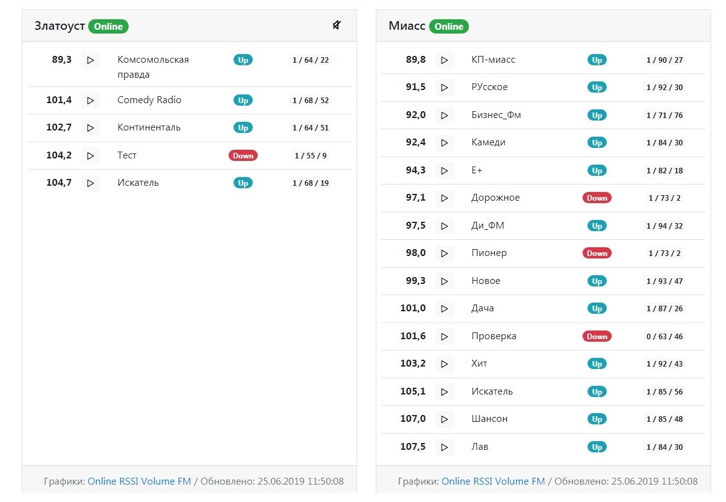The image size is (726, 502).
Task: Play Лав 107,5 station
Action: (x=444, y=447)
